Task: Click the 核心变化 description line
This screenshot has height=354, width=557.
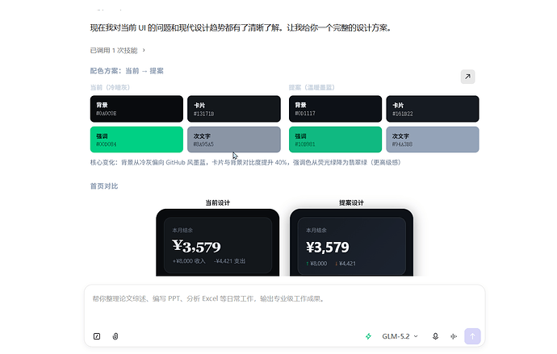Action: [245, 162]
